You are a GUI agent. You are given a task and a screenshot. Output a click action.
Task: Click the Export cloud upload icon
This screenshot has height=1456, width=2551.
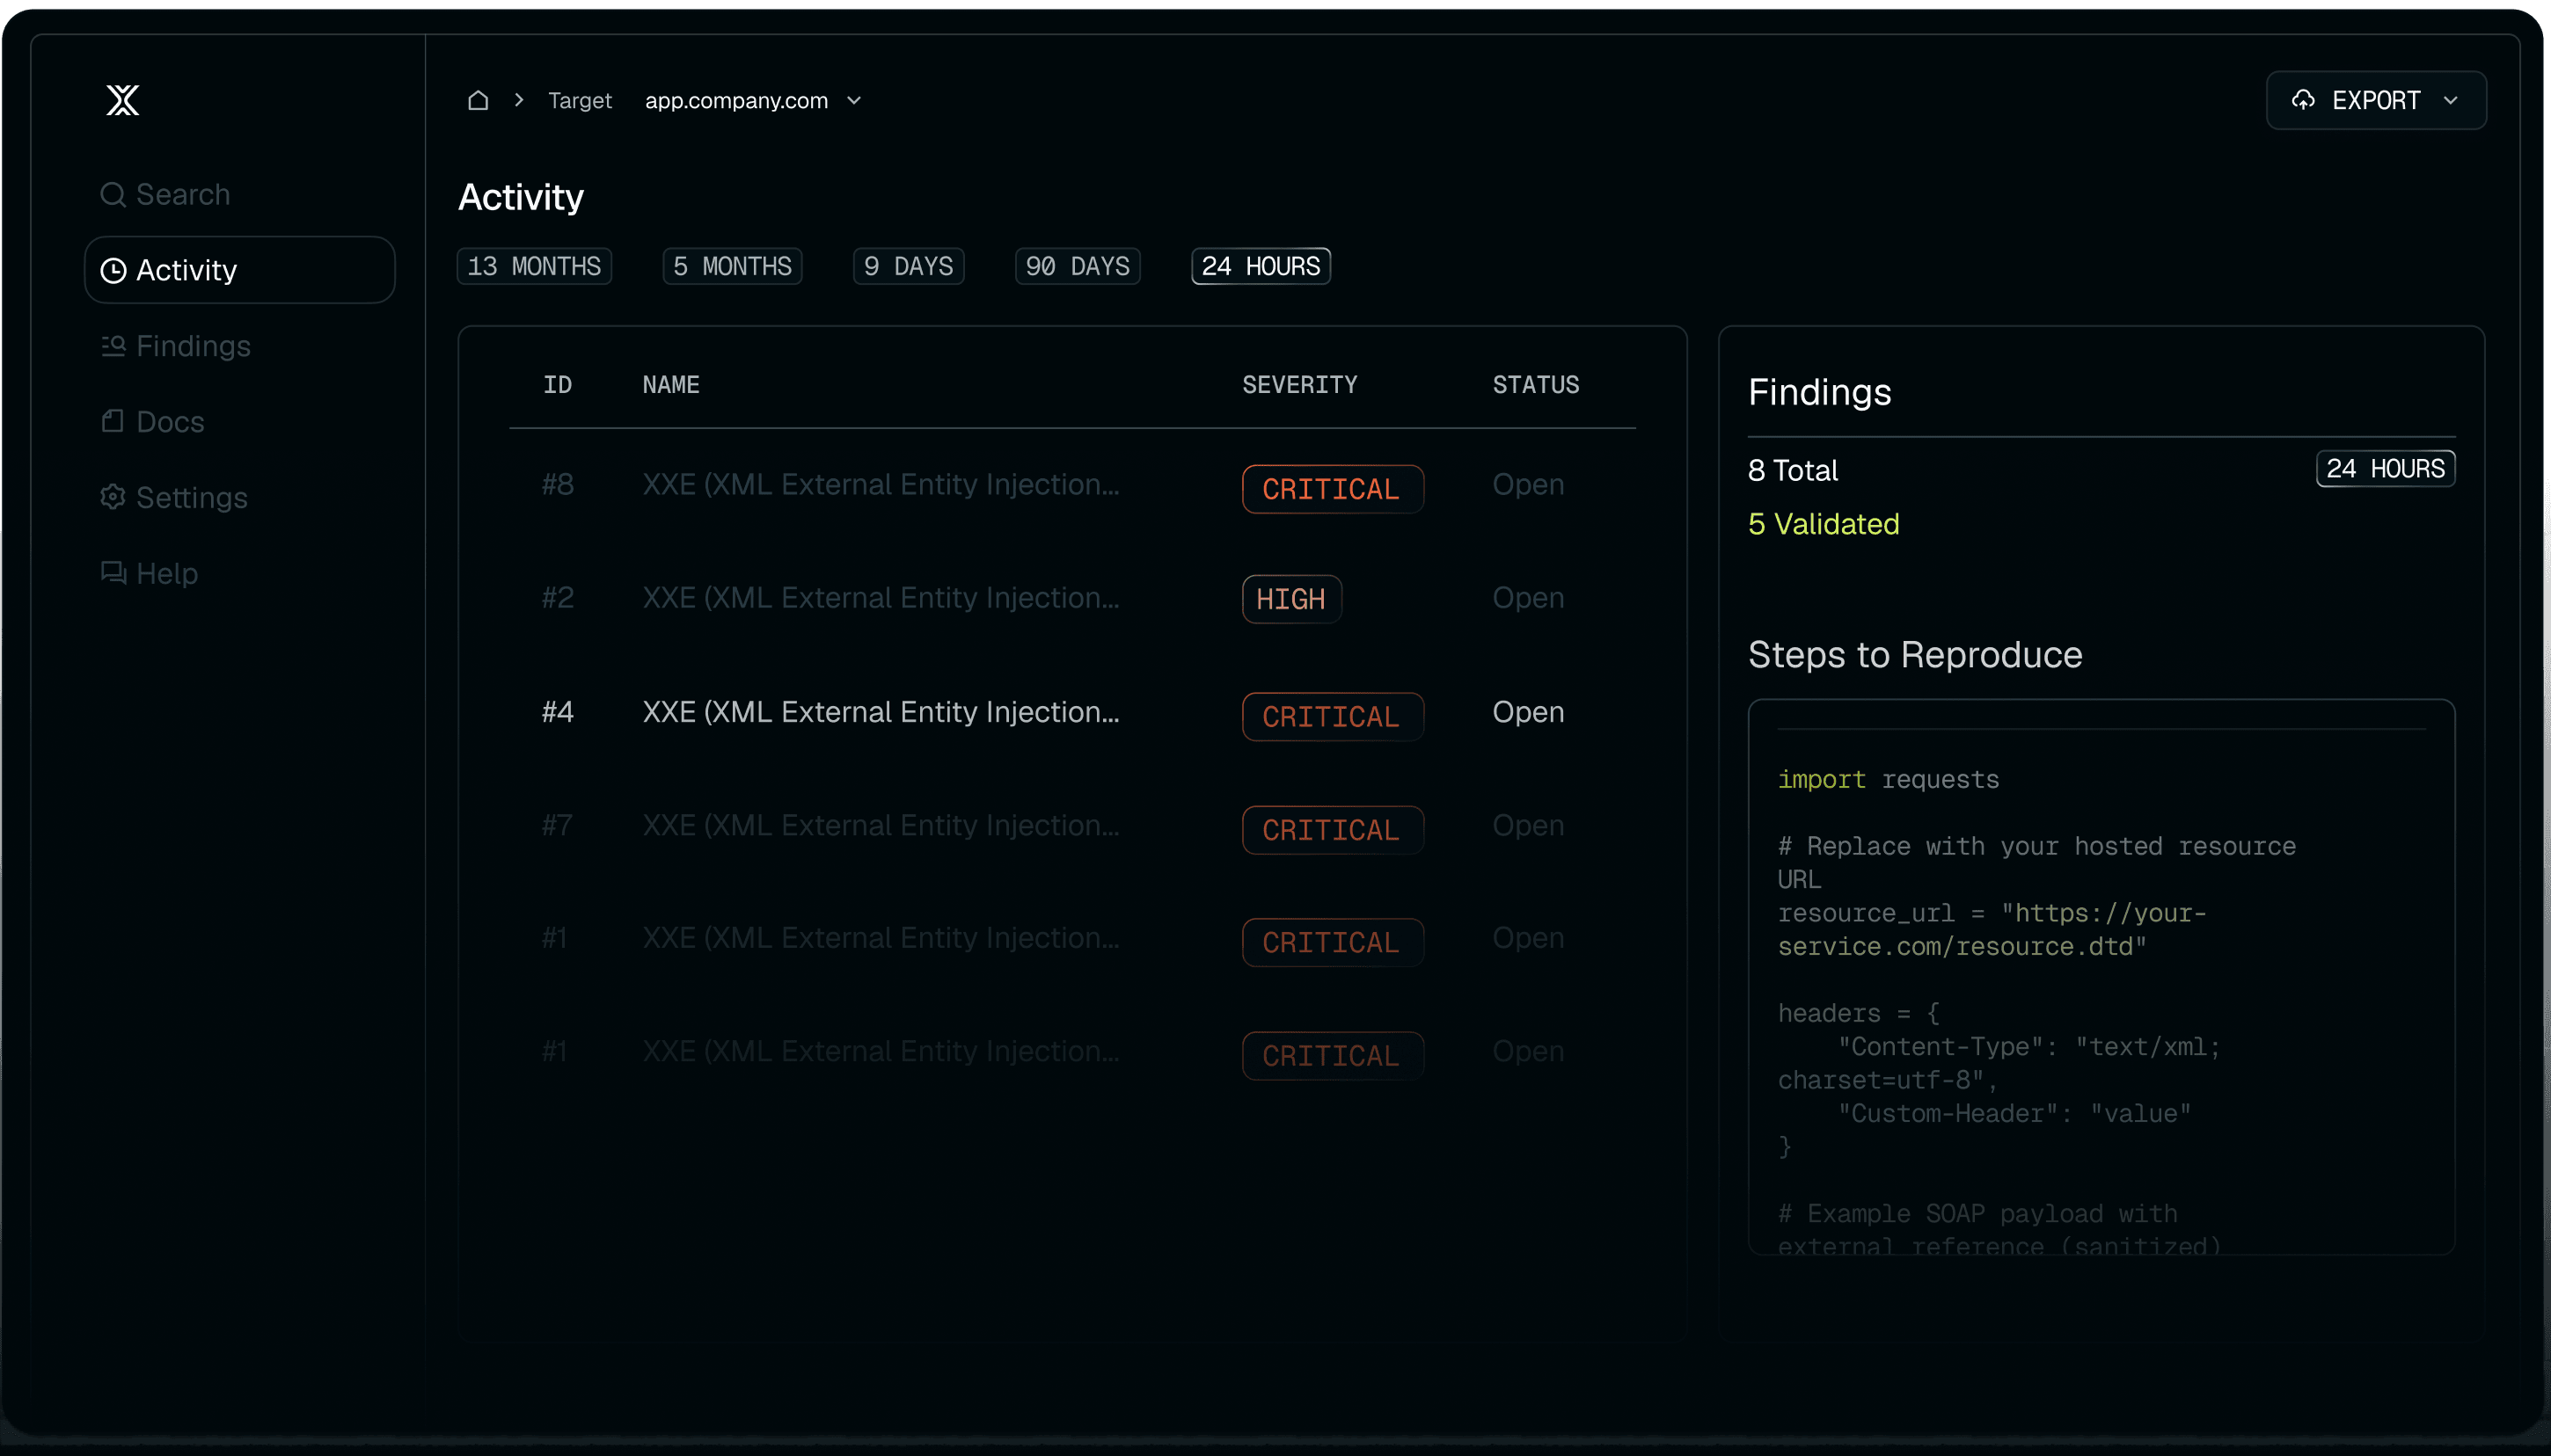(x=2304, y=100)
